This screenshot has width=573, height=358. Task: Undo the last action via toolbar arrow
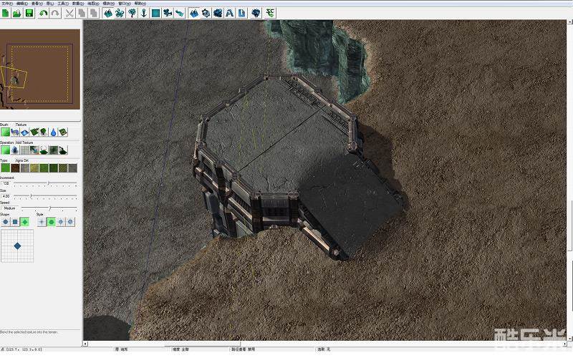coord(44,13)
